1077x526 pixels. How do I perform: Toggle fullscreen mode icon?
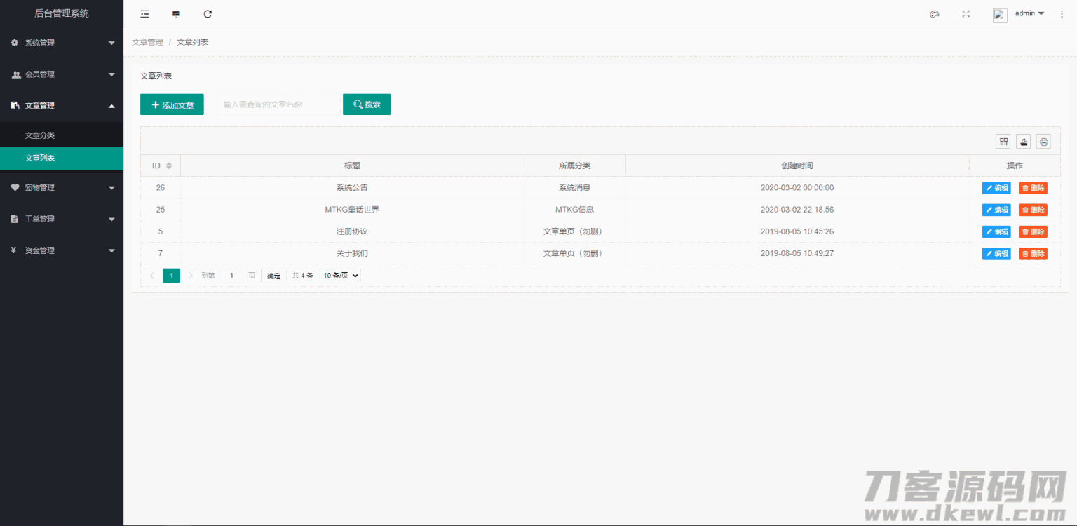pyautogui.click(x=966, y=14)
